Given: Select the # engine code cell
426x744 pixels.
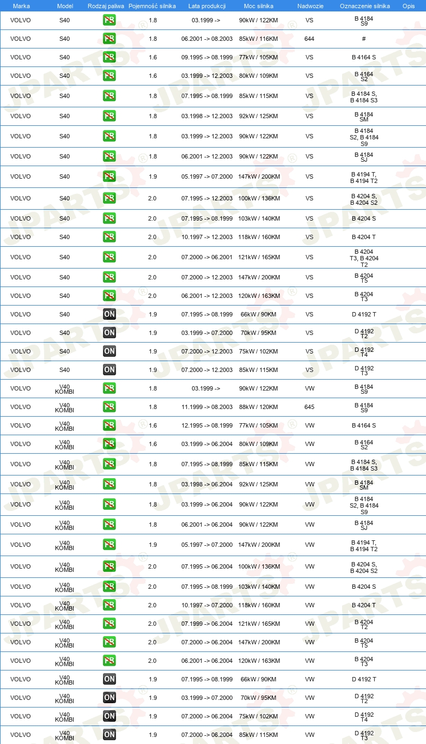Looking at the screenshot, I should [363, 39].
